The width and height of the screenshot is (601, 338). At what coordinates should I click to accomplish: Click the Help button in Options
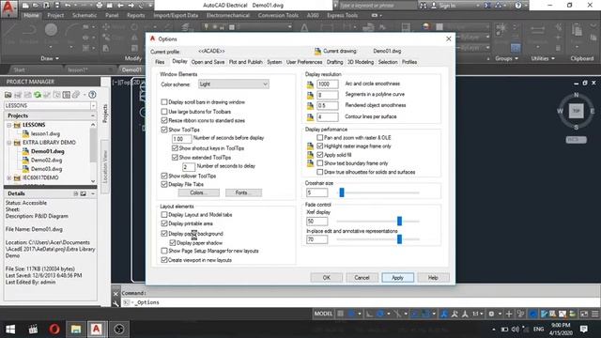433,278
